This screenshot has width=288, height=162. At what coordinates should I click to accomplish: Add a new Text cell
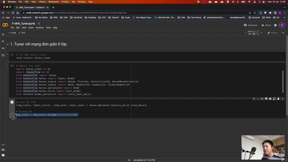pyautogui.click(x=22, y=33)
